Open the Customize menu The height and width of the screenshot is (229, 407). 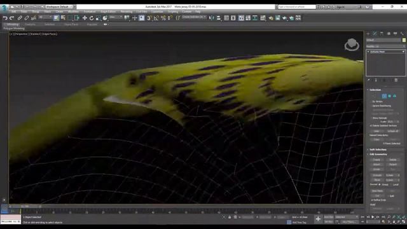tap(157, 11)
